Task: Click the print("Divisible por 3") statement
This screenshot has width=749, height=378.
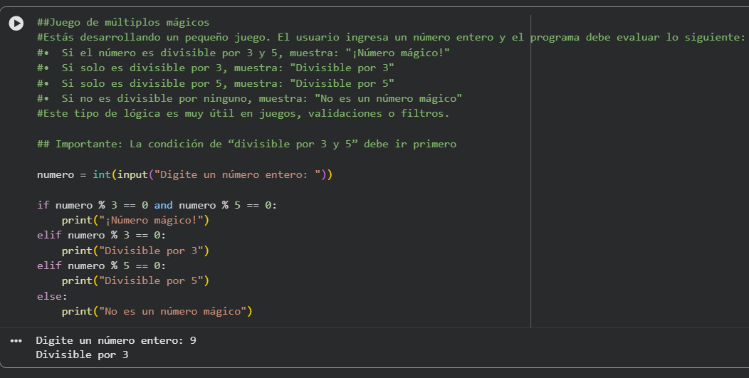Action: 136,251
